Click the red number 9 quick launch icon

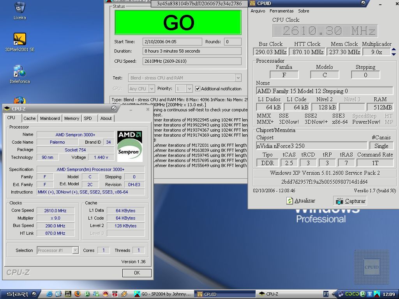pos(115,294)
